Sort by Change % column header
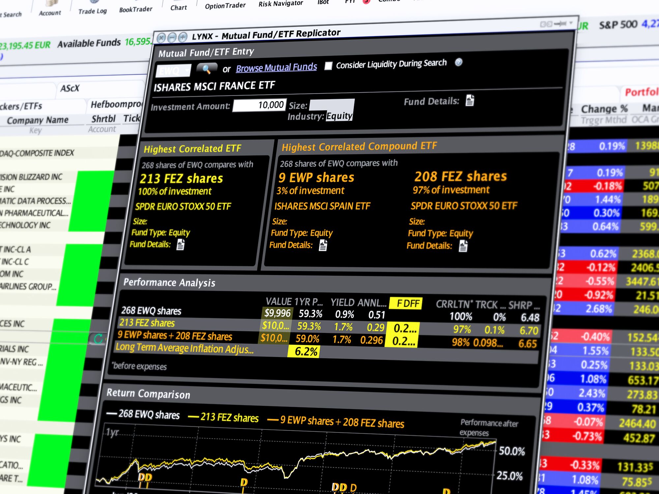Screen dimensions: 659x494 [604, 109]
